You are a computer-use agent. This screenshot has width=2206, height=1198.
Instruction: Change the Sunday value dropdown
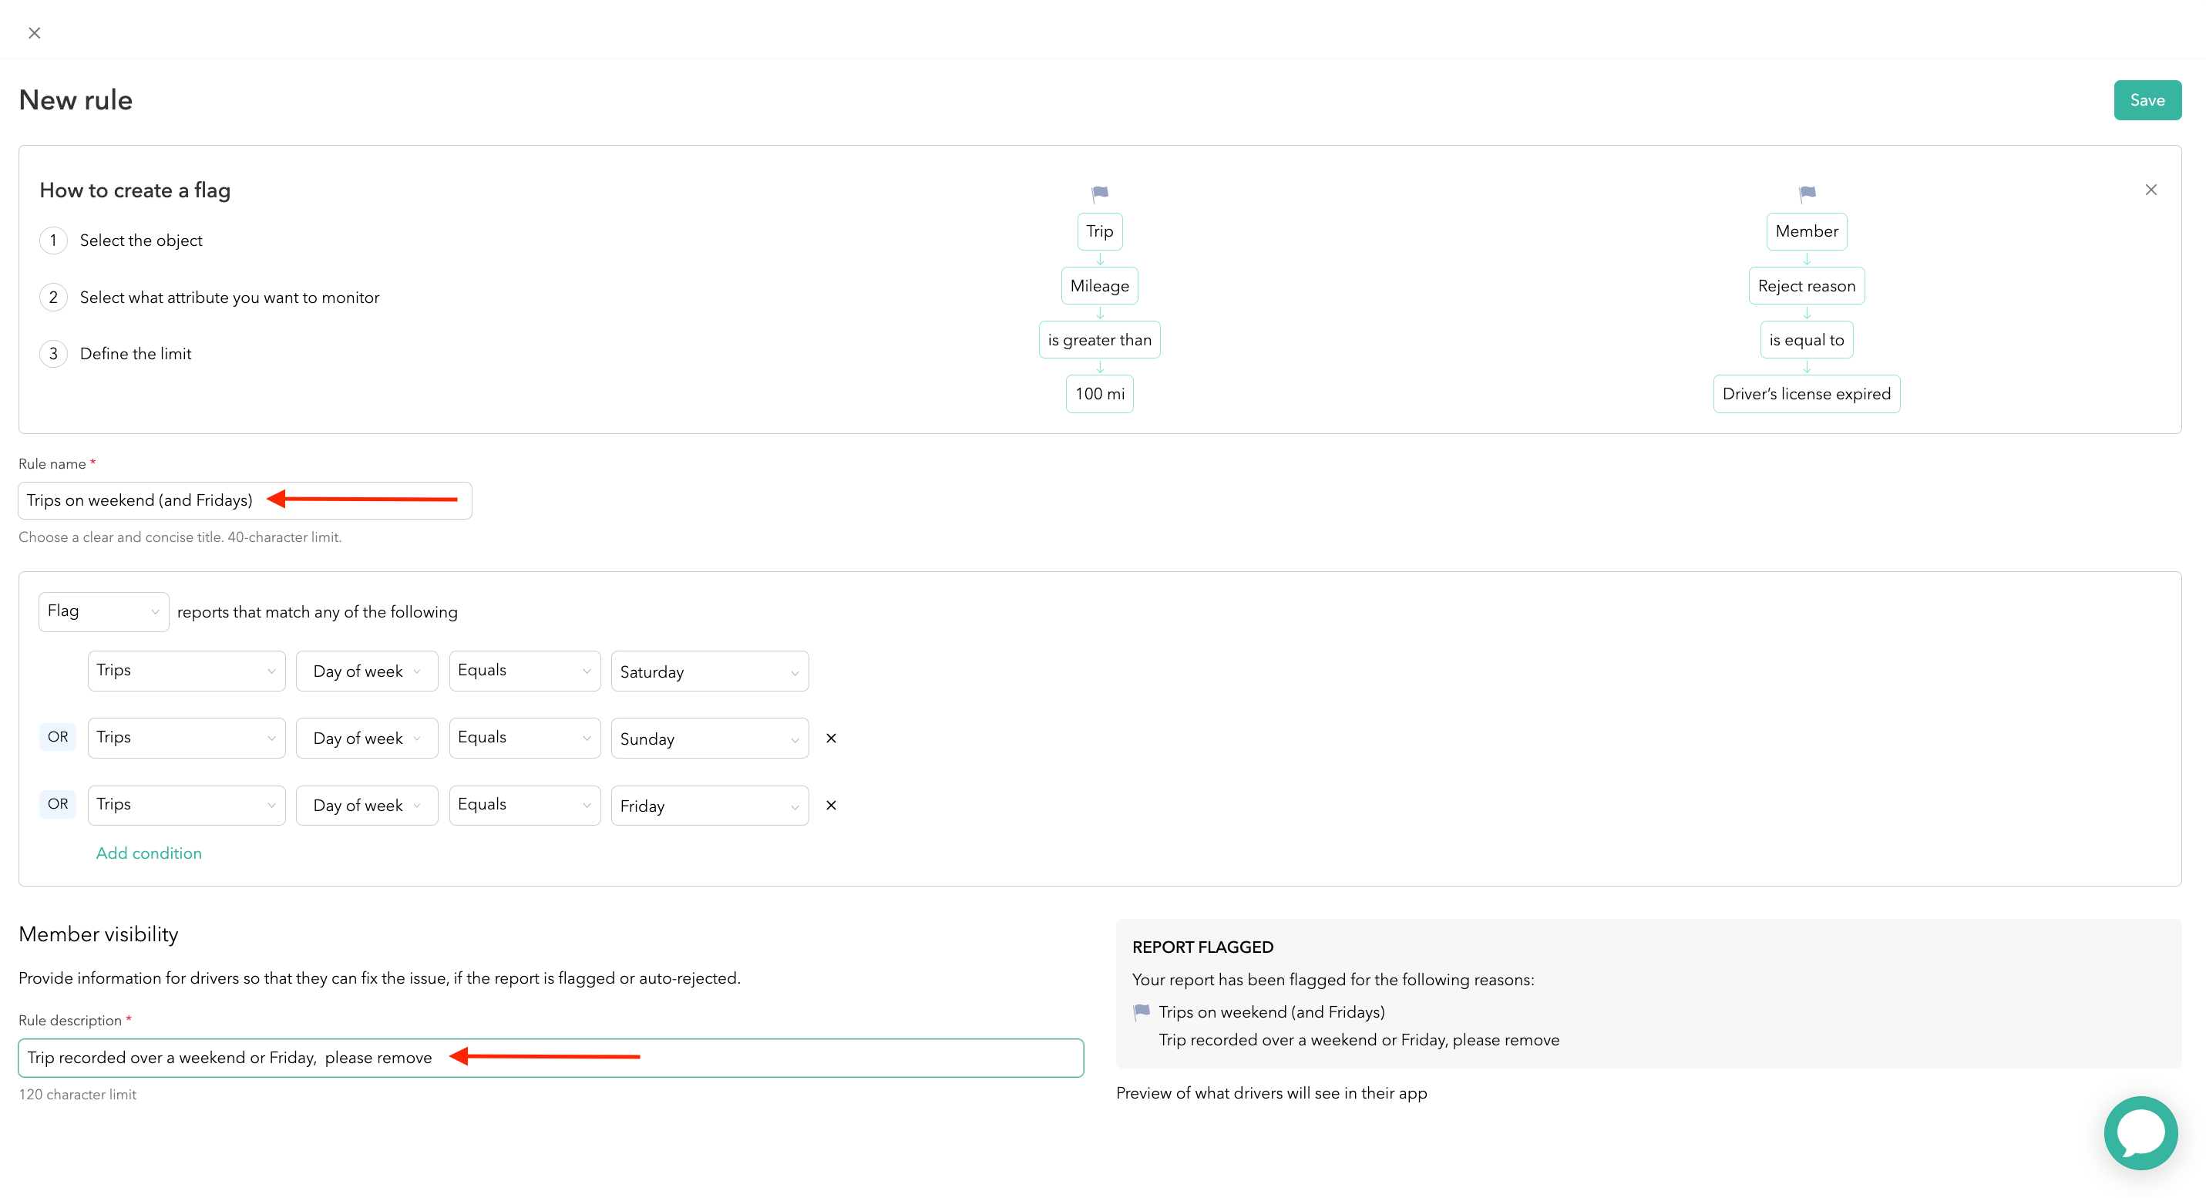click(709, 737)
